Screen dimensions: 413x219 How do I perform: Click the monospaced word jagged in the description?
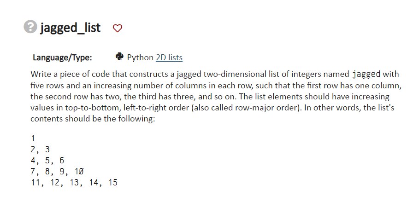[366, 74]
